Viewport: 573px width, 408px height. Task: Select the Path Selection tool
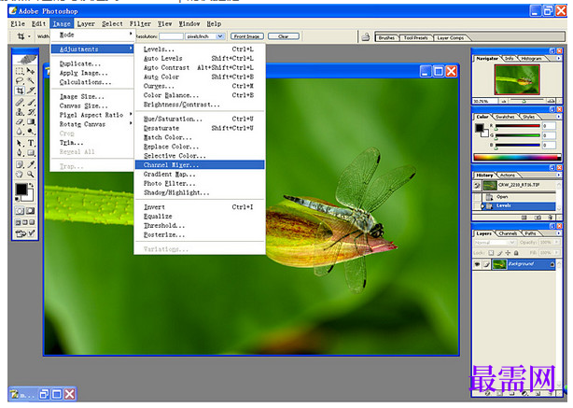coord(20,143)
